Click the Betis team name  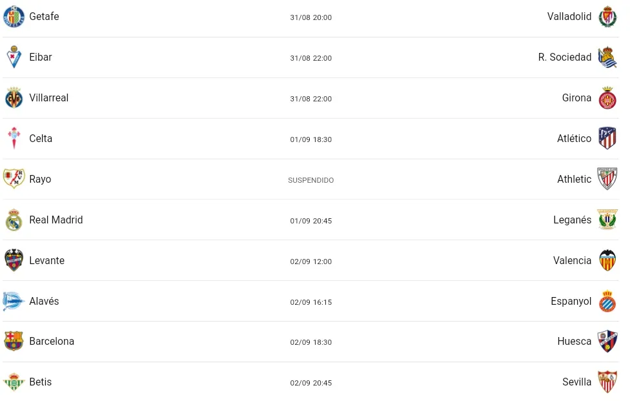[x=41, y=382]
